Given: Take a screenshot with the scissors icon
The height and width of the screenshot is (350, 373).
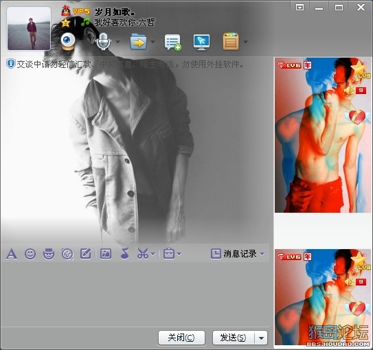Looking at the screenshot, I should coord(143,253).
